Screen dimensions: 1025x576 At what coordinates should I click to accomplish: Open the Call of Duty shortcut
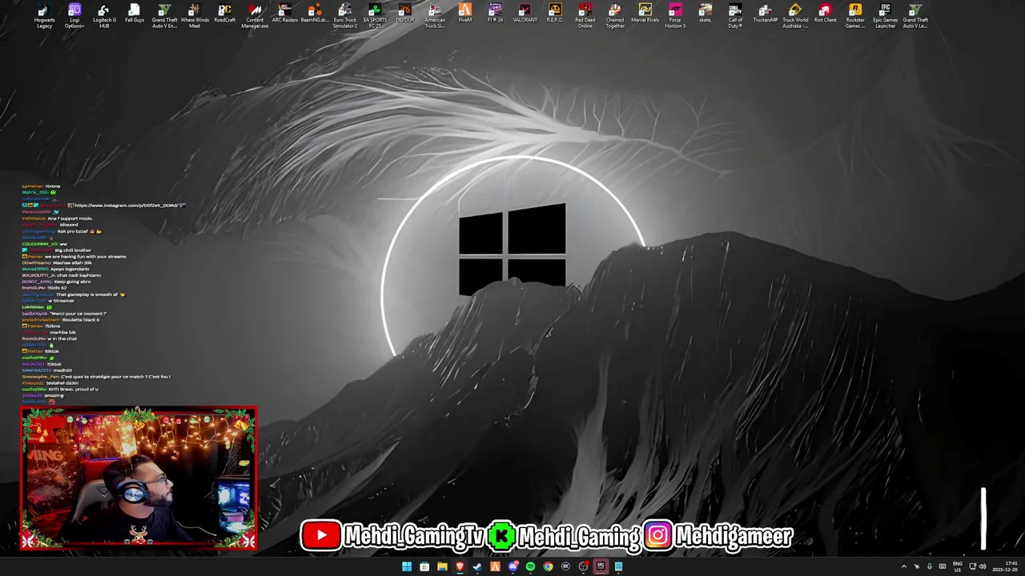pyautogui.click(x=735, y=16)
